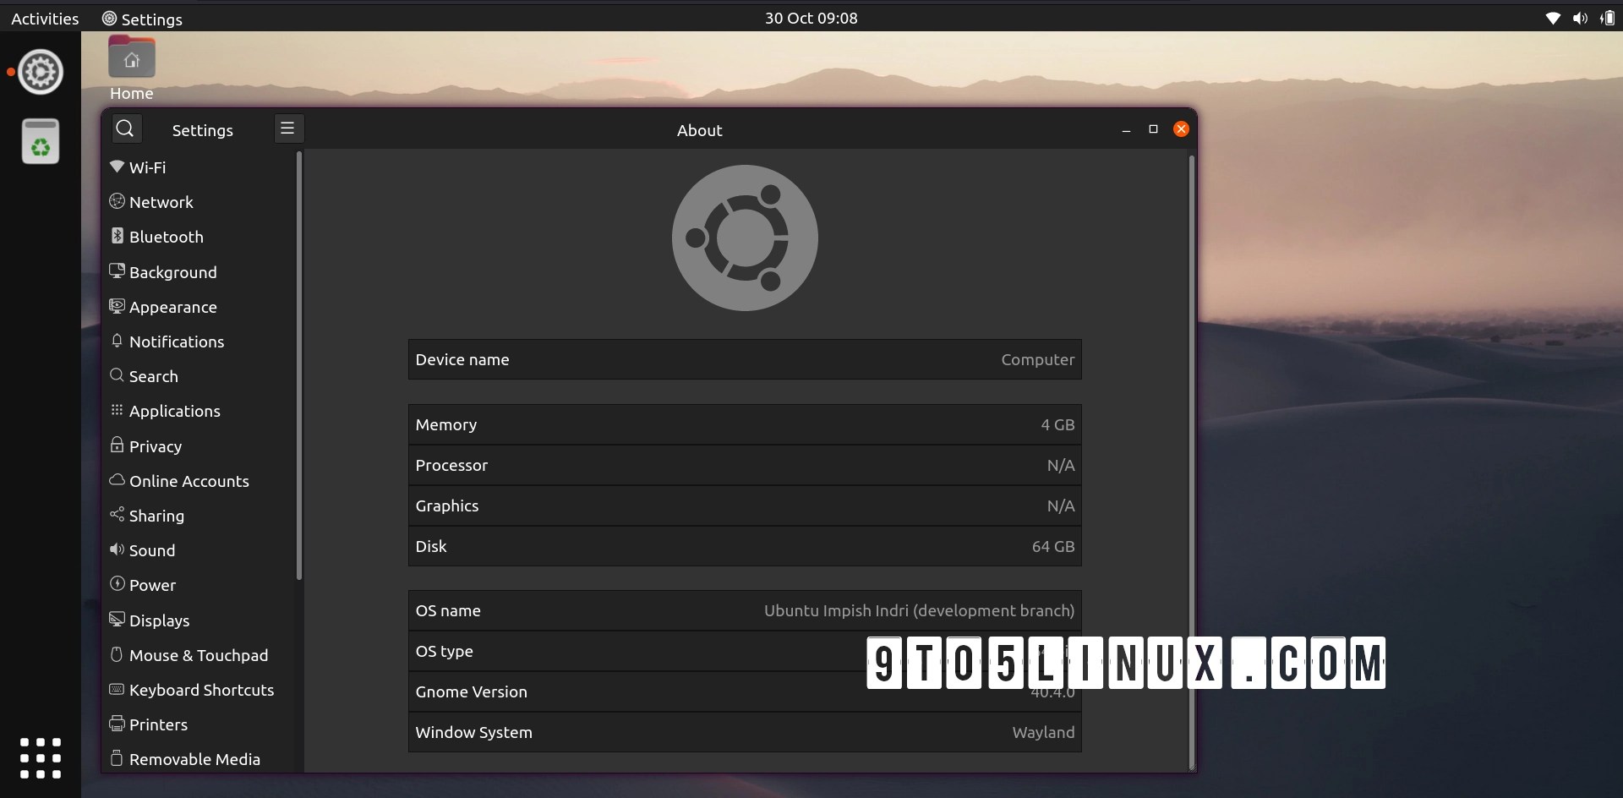This screenshot has width=1623, height=798.
Task: Click the search icon in Settings header
Action: pyautogui.click(x=126, y=128)
